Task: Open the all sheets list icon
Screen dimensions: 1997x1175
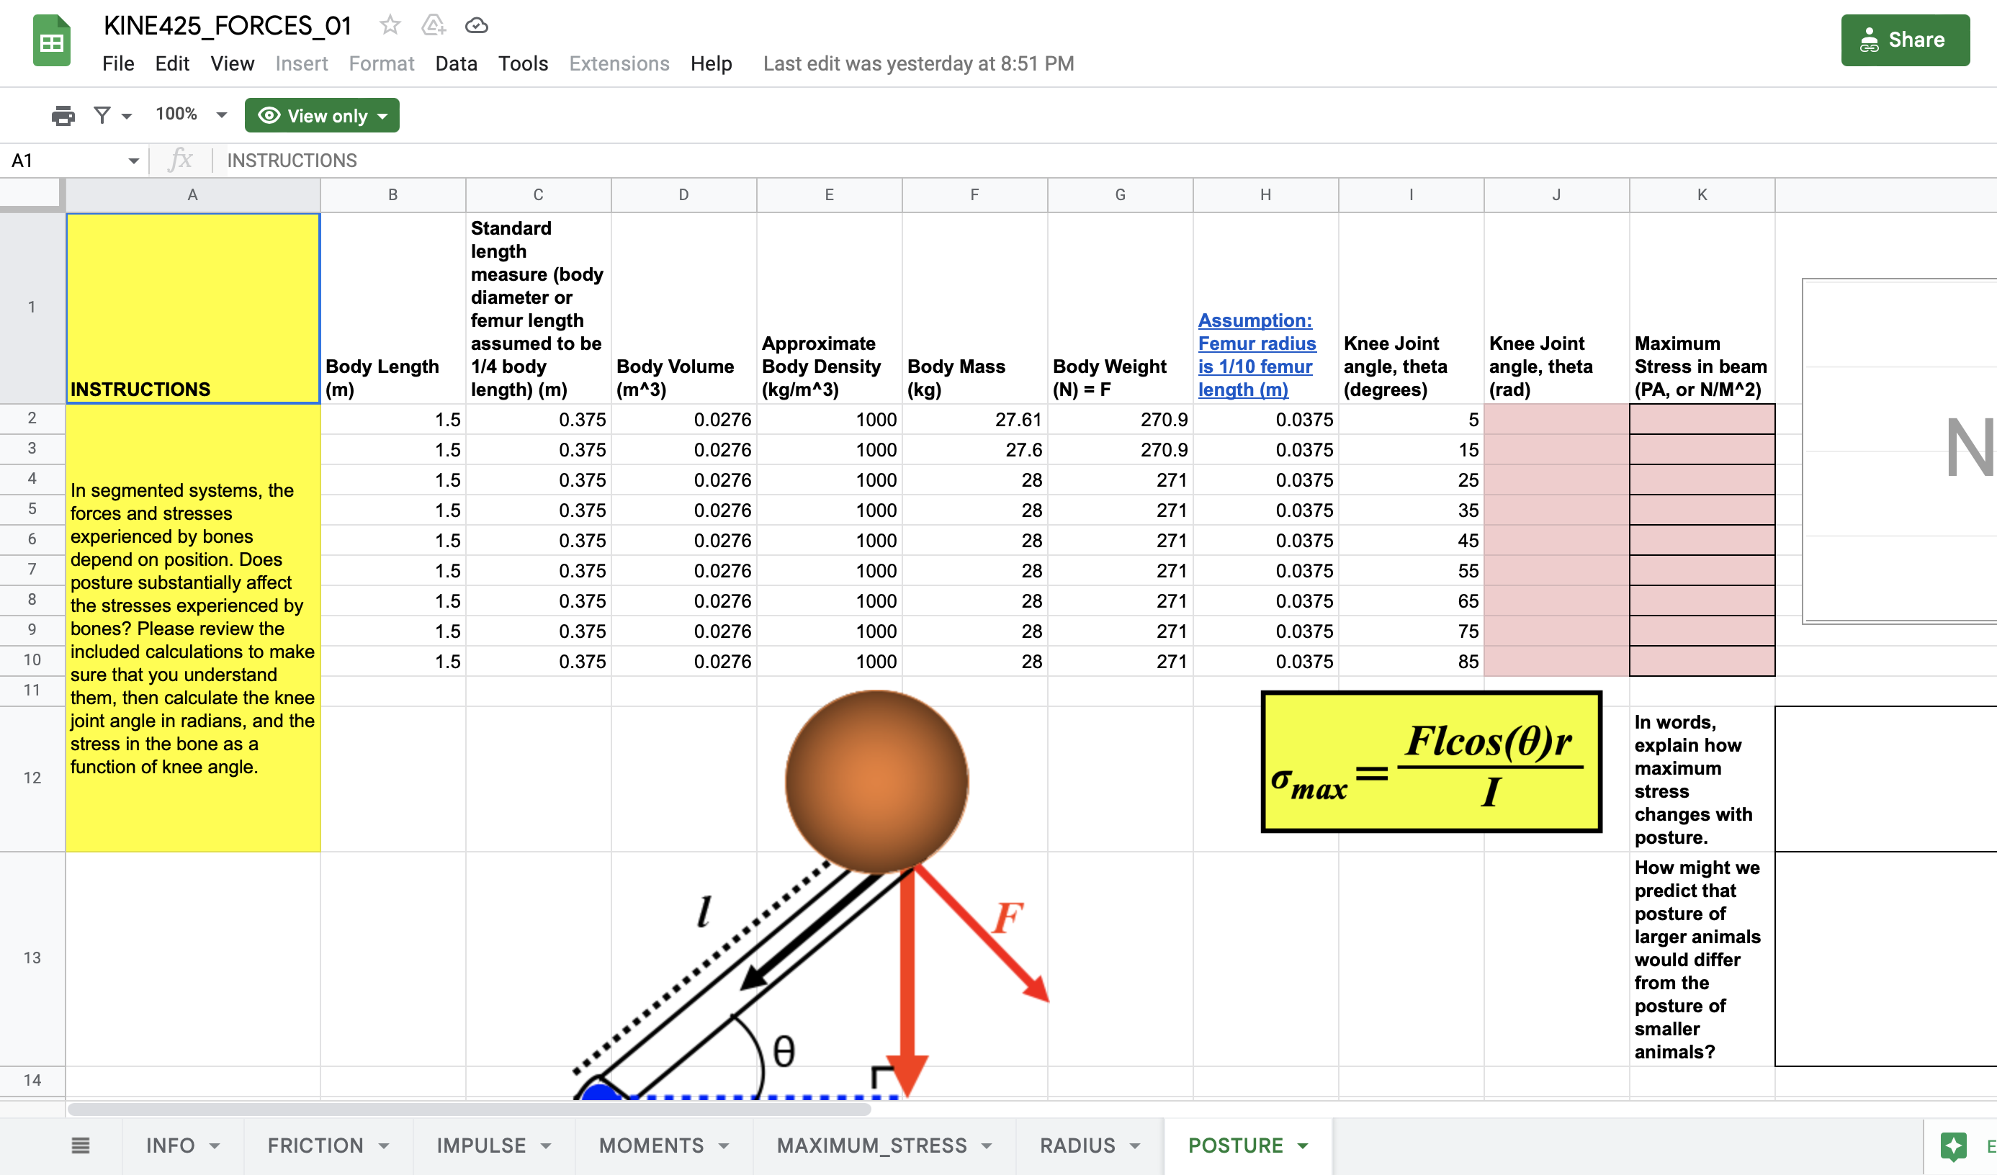Action: pos(80,1145)
